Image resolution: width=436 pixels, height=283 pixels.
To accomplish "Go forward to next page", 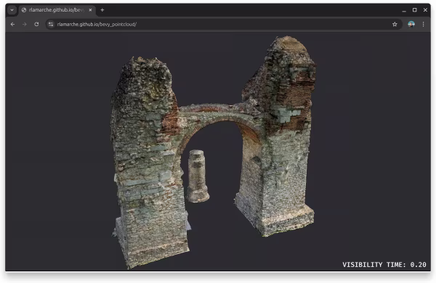I will (25, 25).
